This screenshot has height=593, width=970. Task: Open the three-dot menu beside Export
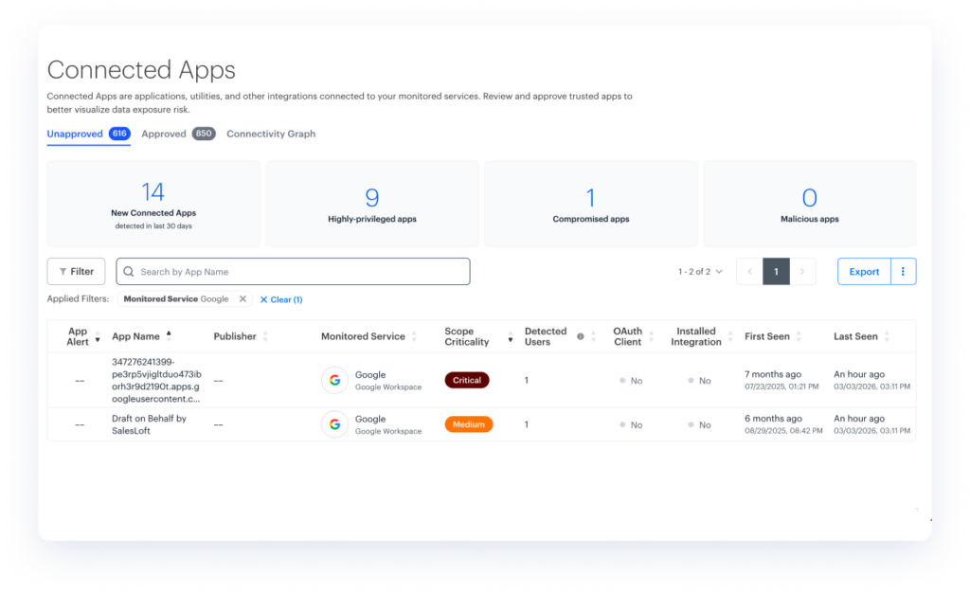(903, 272)
